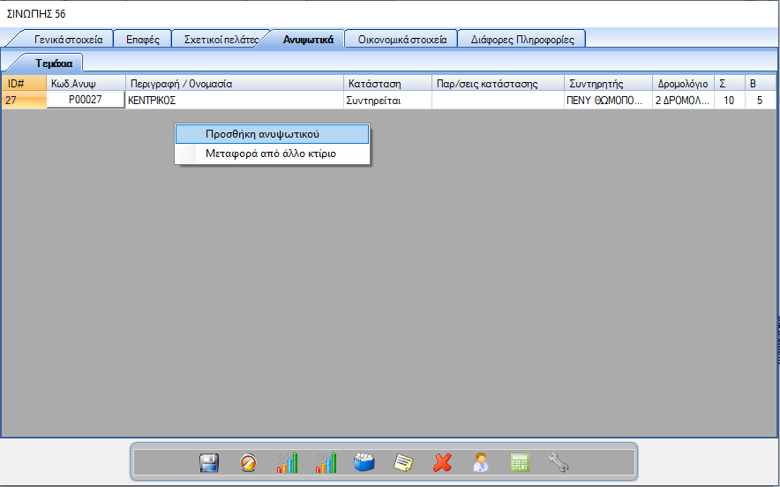Click the orange round edit icon

point(249,462)
